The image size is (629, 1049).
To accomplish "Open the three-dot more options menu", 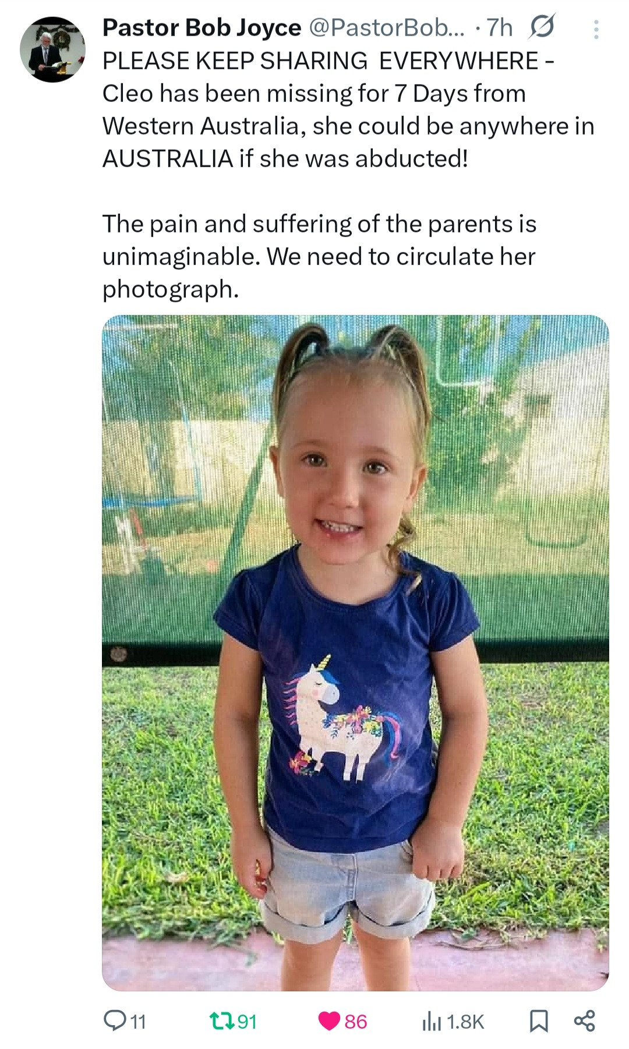I will (596, 29).
